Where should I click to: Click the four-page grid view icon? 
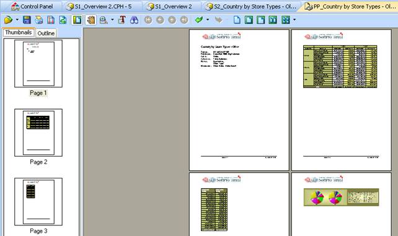click(x=285, y=20)
